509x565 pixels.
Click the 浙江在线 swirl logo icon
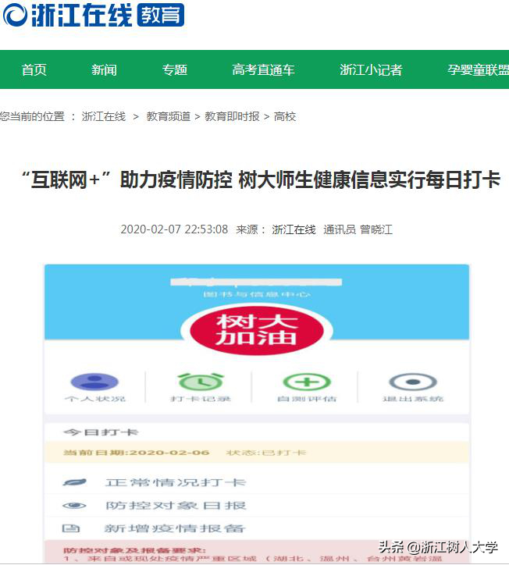15,15
